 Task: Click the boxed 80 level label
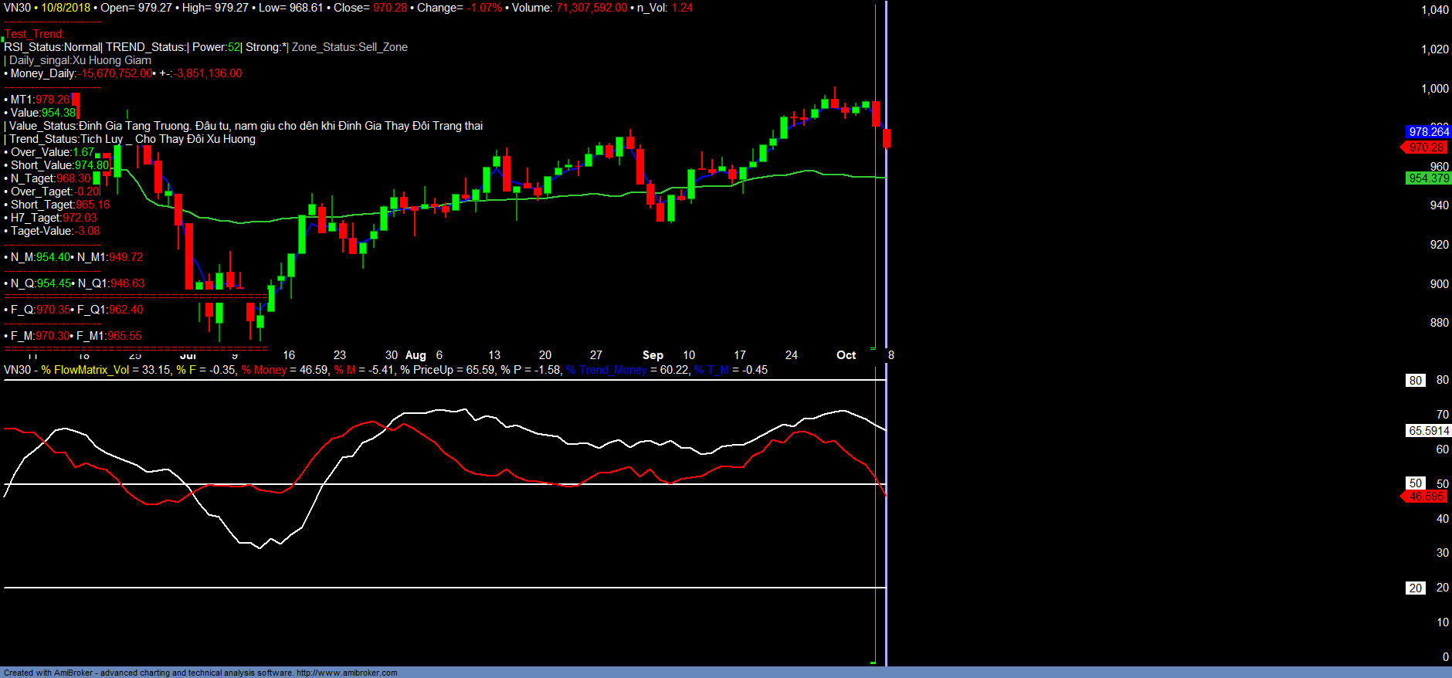[x=1415, y=381]
